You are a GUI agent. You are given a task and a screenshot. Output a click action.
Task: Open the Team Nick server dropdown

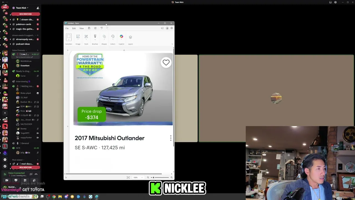[22, 8]
